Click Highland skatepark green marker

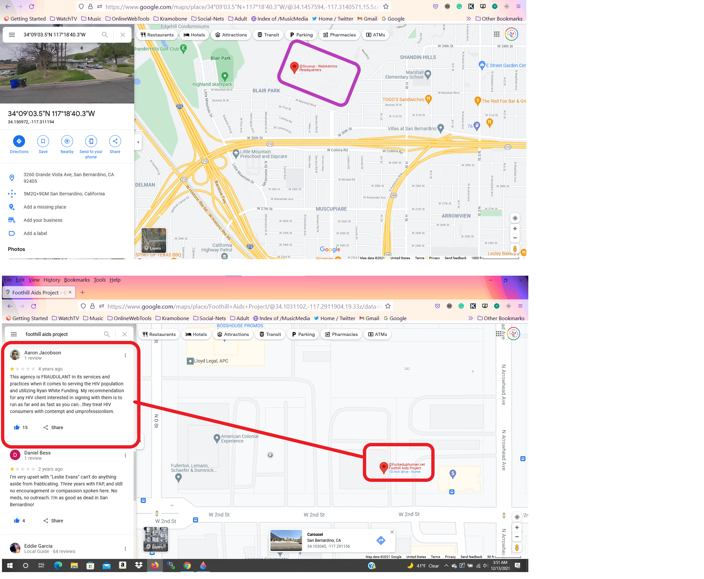[x=225, y=77]
